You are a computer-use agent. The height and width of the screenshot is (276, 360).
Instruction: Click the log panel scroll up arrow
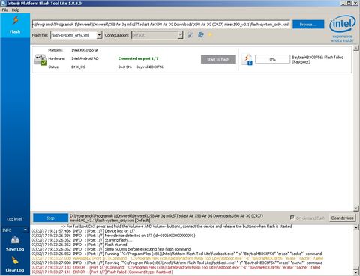[x=356, y=227]
